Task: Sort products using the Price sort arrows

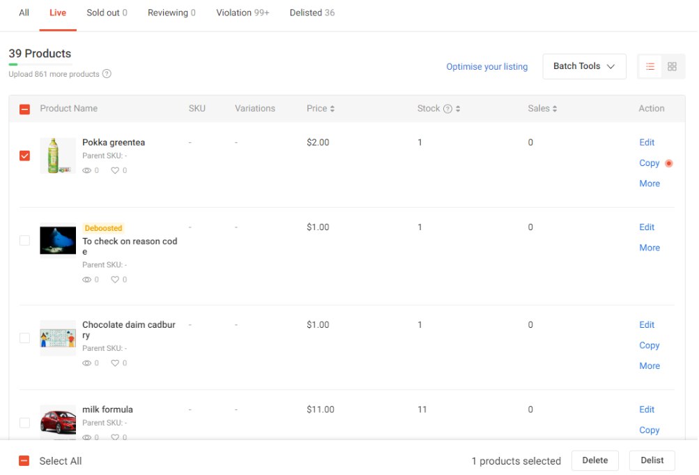Action: [333, 108]
